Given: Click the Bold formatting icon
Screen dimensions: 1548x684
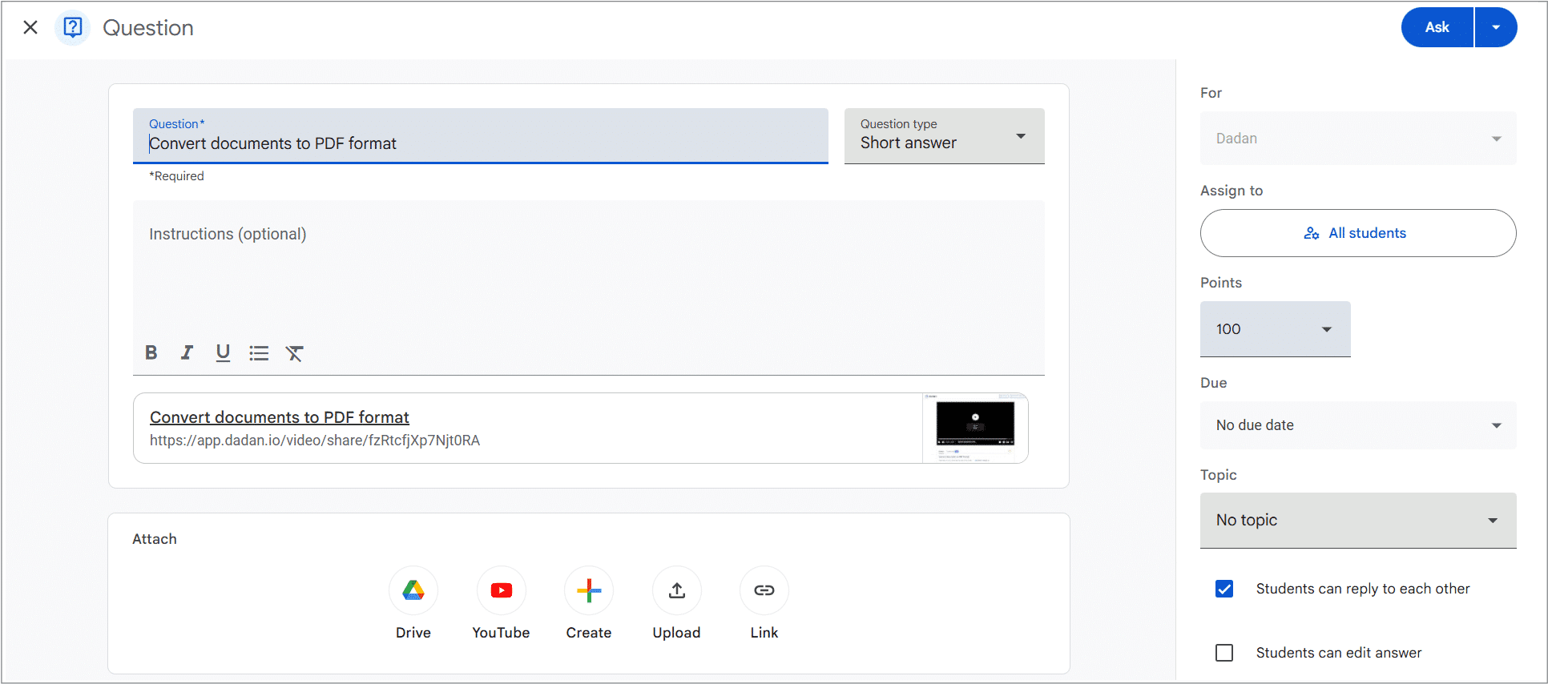Looking at the screenshot, I should click(151, 352).
